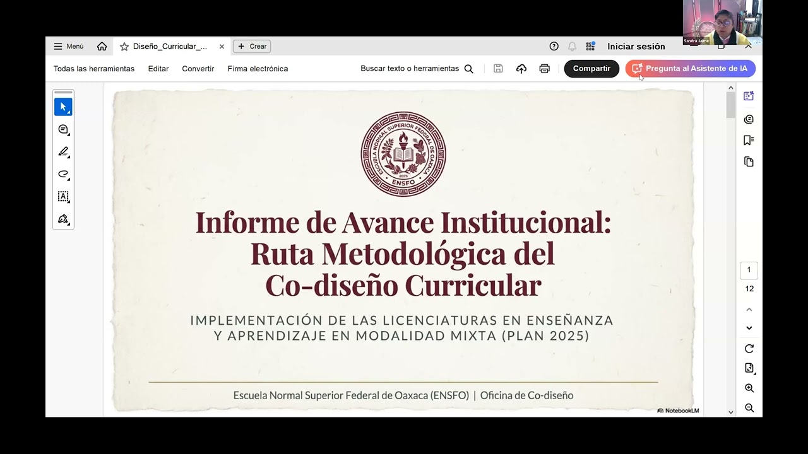Zoom out with the magnifier minus
This screenshot has height=454, width=808.
[749, 408]
